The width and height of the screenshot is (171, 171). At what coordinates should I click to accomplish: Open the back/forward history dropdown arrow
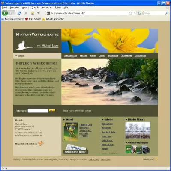tap(14, 13)
